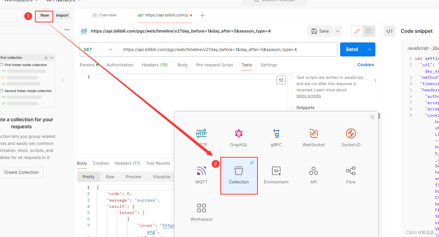
Task: Select the Preview view
Action: (x=133, y=177)
